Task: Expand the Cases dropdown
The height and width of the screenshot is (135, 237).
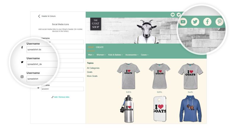Action: (145, 55)
